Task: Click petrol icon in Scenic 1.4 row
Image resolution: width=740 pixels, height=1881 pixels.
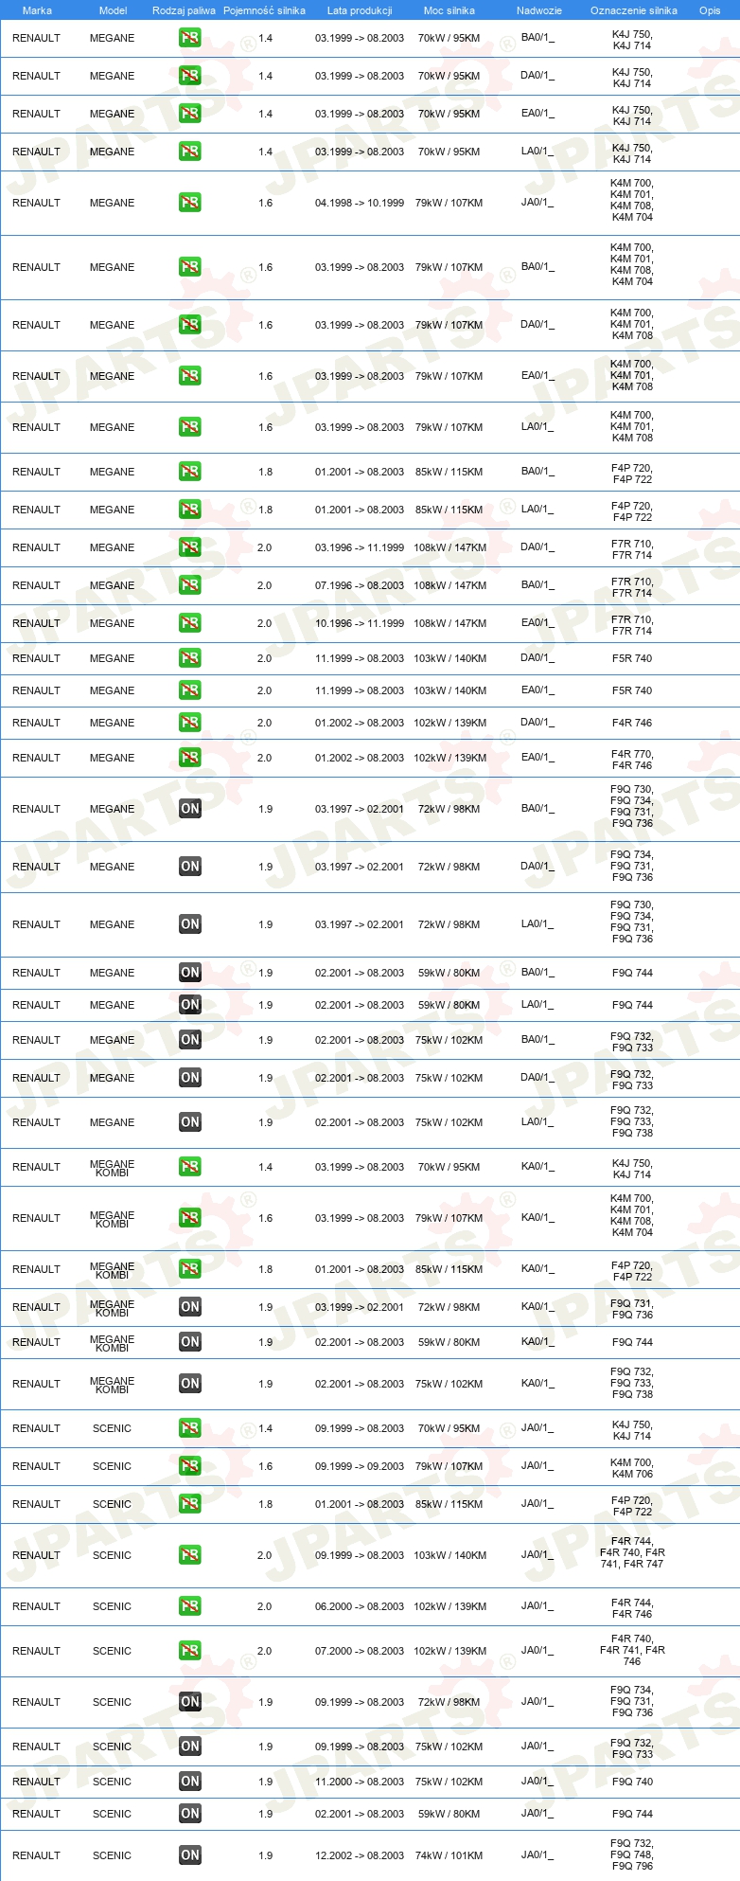Action: click(190, 1428)
